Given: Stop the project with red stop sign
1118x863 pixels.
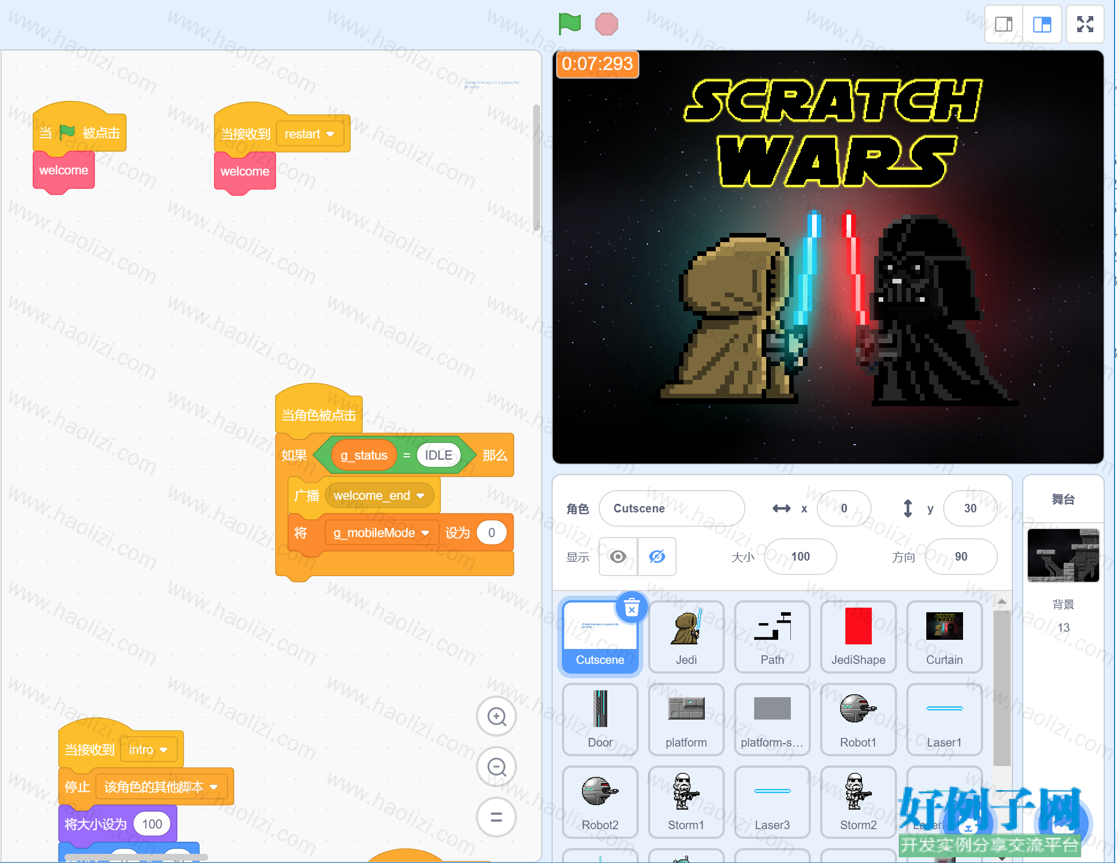Looking at the screenshot, I should (x=606, y=24).
